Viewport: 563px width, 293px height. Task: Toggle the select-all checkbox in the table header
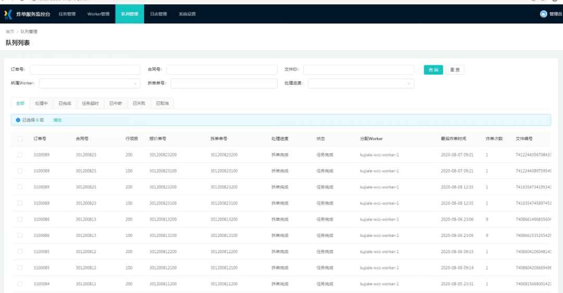pos(20,138)
